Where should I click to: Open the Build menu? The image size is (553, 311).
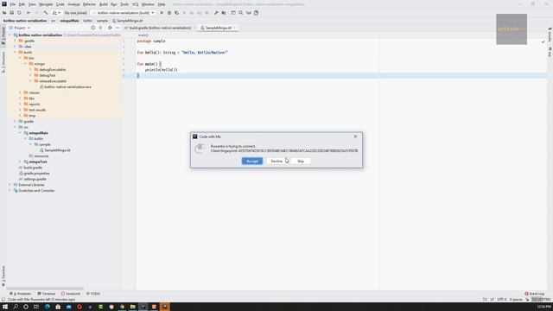point(104,4)
